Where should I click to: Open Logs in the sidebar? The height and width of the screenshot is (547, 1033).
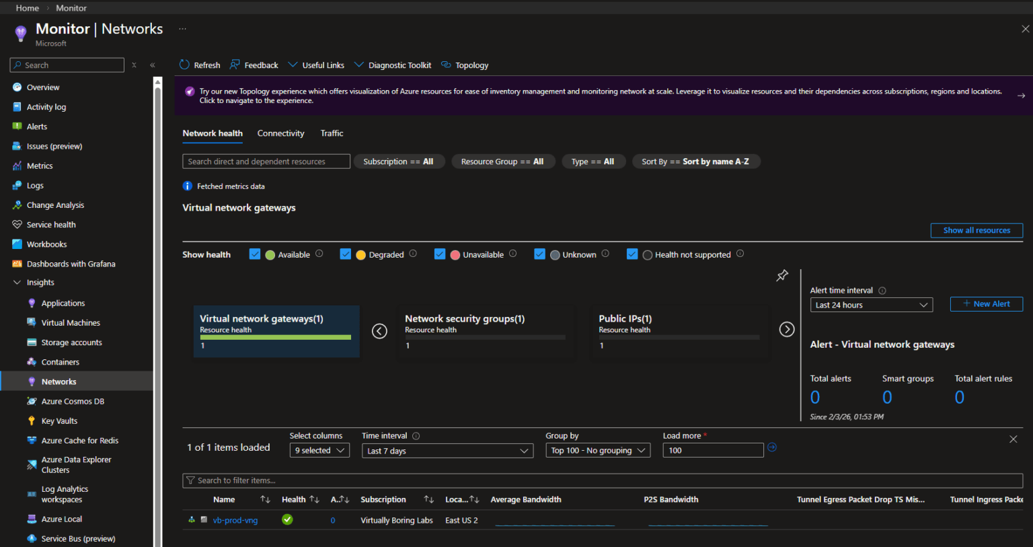35,186
